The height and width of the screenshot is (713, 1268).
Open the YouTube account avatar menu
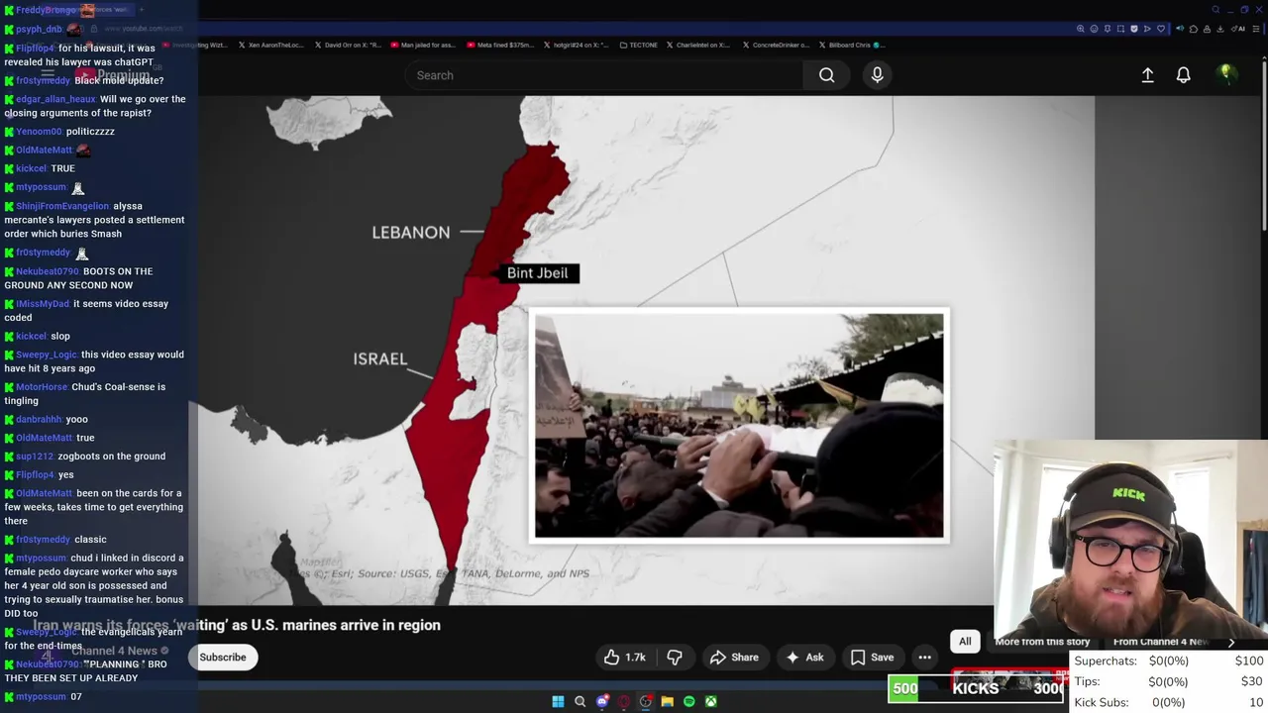pos(1225,74)
